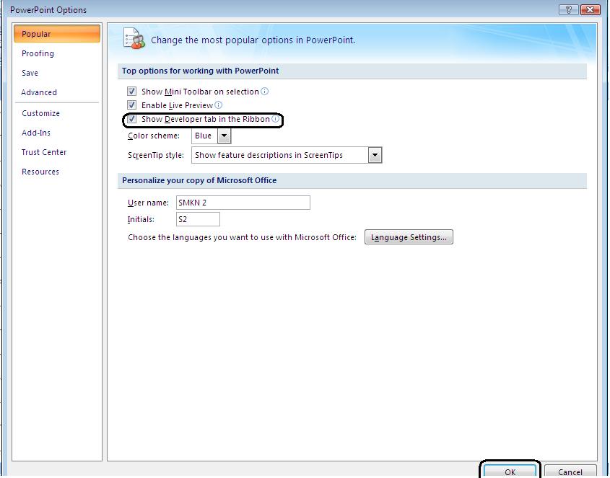Click the Language Settings button
610x478 pixels.
pyautogui.click(x=409, y=237)
